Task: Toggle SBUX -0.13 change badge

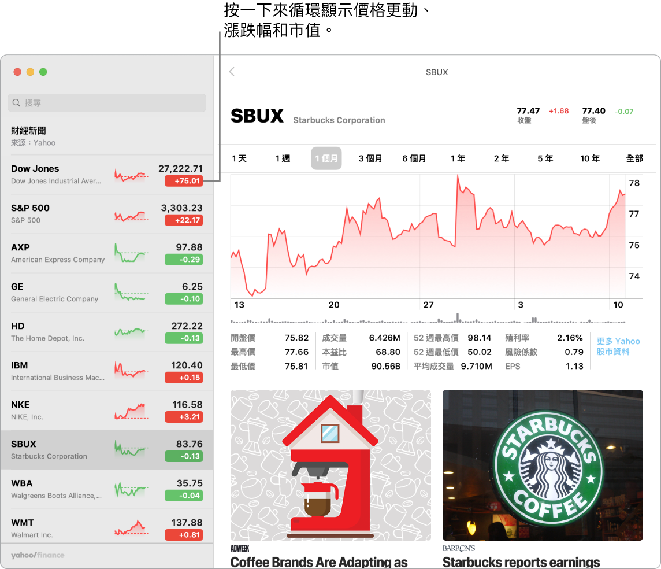Action: pyautogui.click(x=184, y=456)
